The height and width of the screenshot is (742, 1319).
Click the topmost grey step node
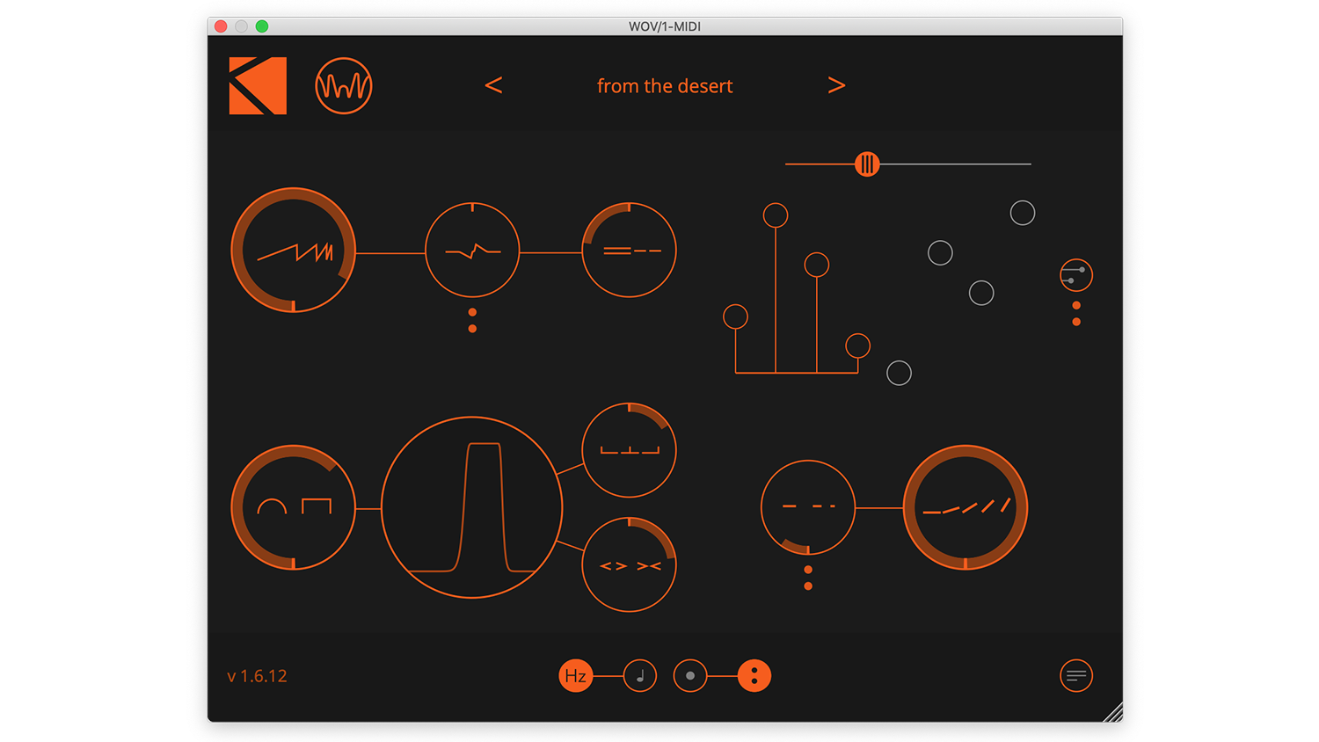(1023, 213)
